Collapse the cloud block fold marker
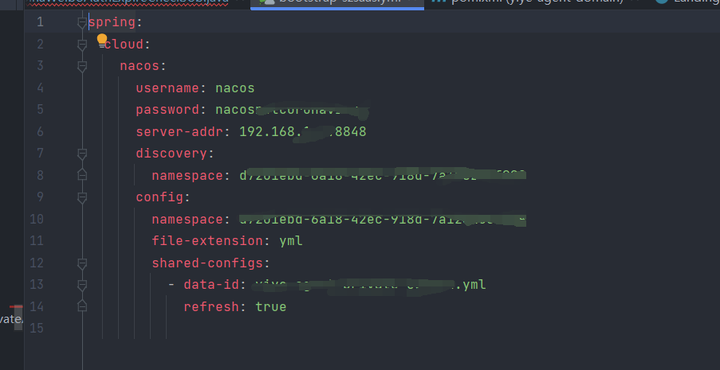 click(x=82, y=45)
